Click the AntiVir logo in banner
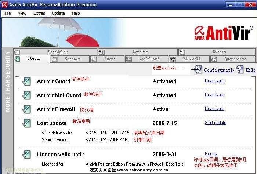Screen dimensions: 257x174 click(224, 33)
